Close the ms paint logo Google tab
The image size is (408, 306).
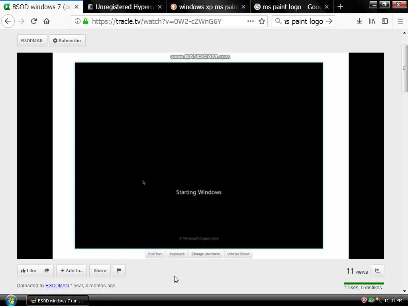(x=327, y=7)
